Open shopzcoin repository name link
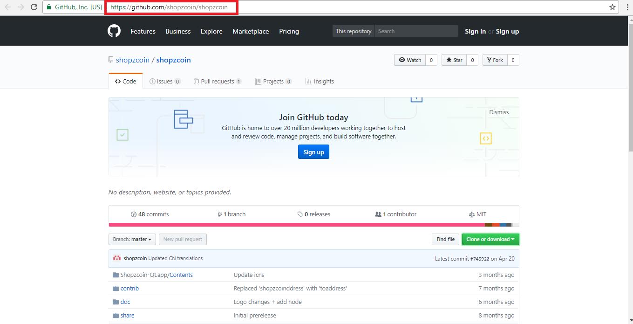633x324 pixels. (x=173, y=60)
